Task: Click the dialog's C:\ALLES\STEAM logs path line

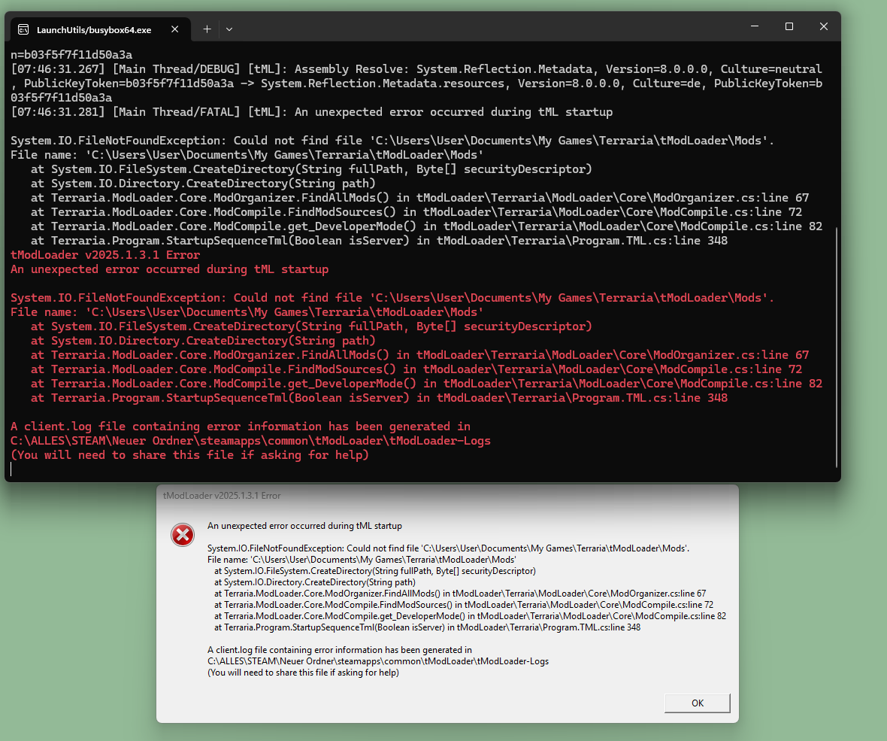Action: point(378,661)
